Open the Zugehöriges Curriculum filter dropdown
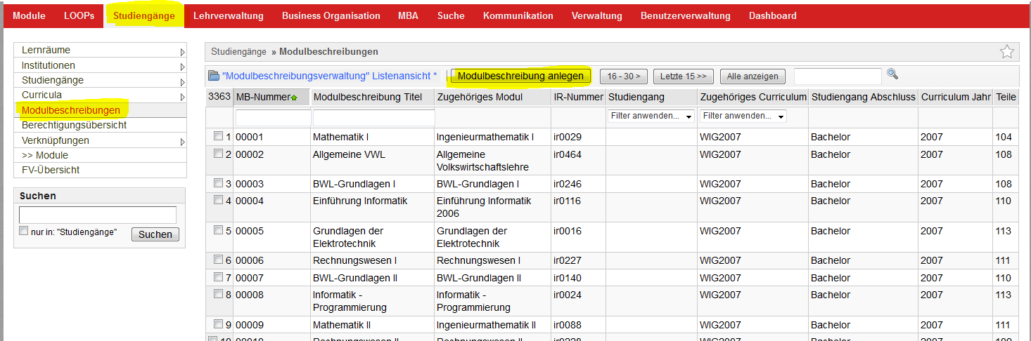 [x=743, y=116]
